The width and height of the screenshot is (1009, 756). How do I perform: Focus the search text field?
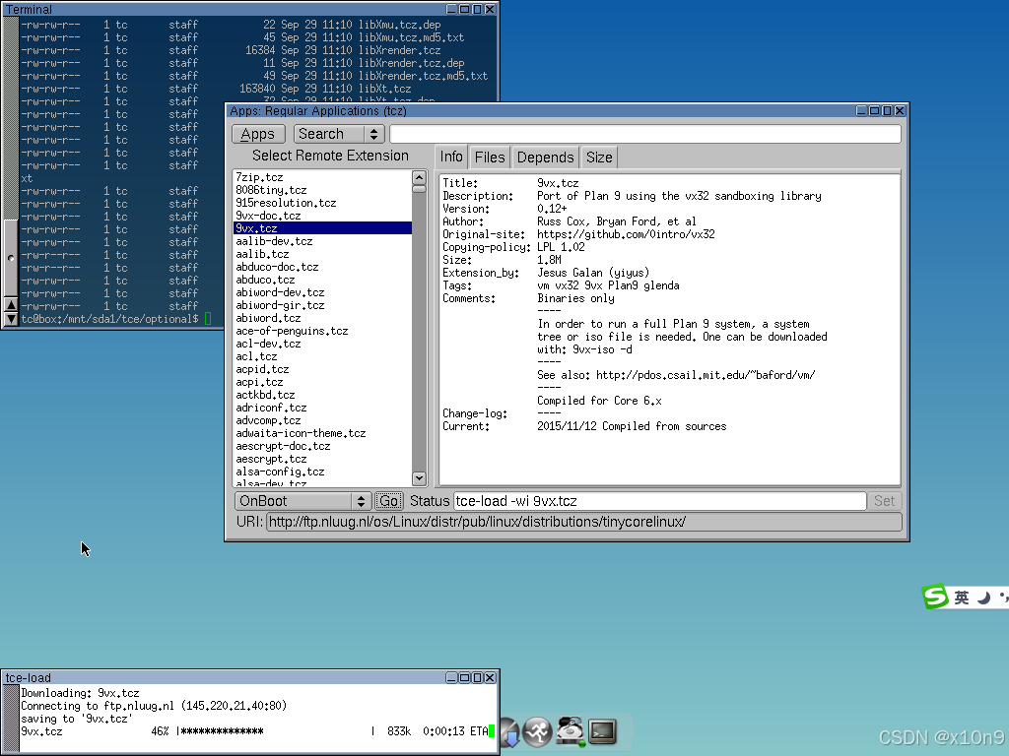644,134
